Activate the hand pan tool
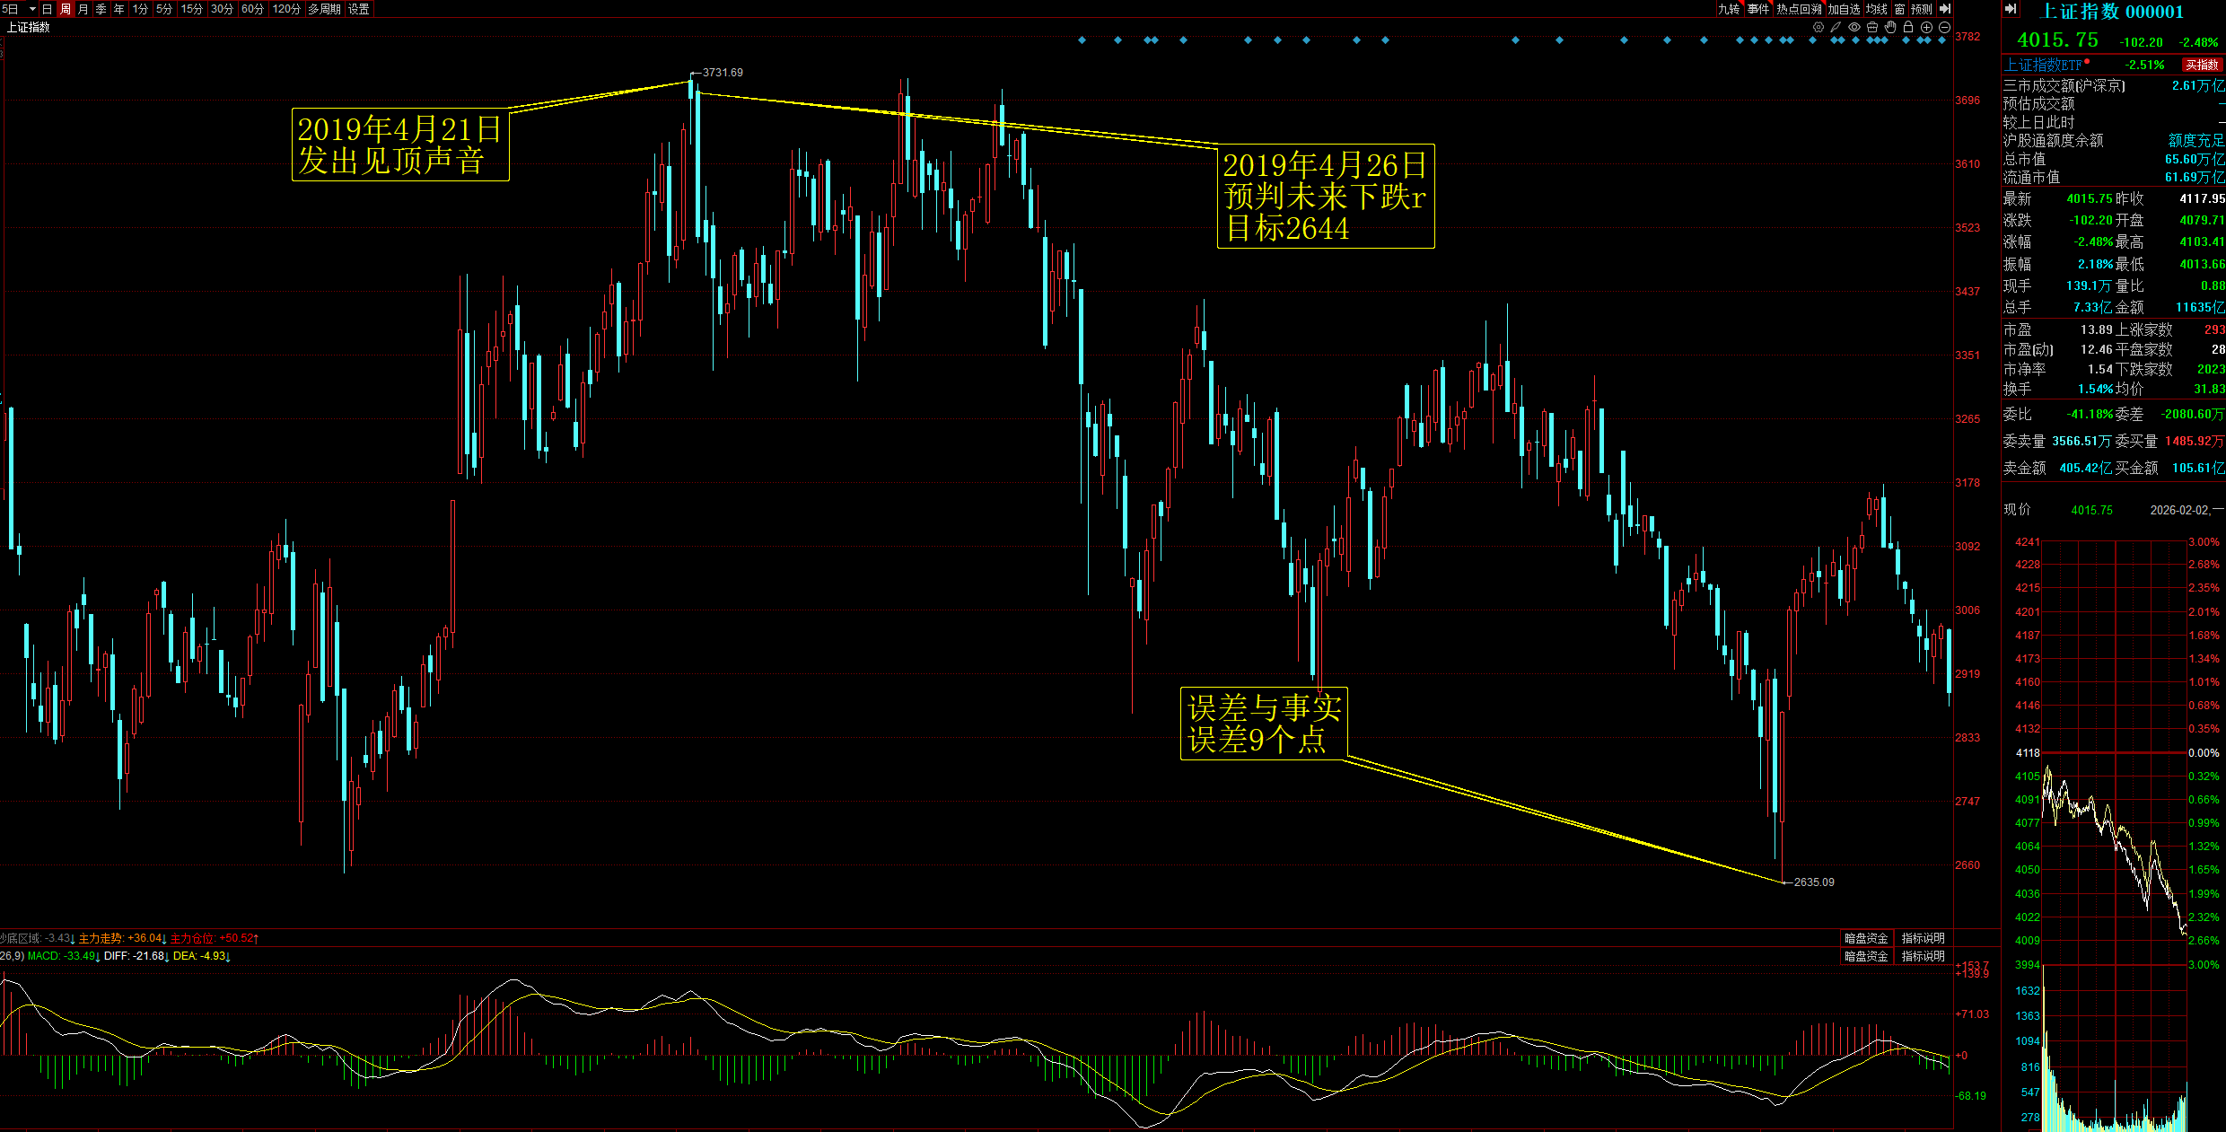Image resolution: width=2226 pixels, height=1132 pixels. click(x=1890, y=27)
